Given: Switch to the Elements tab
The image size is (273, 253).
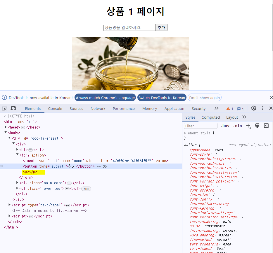Looking at the screenshot, I should point(33,108).
